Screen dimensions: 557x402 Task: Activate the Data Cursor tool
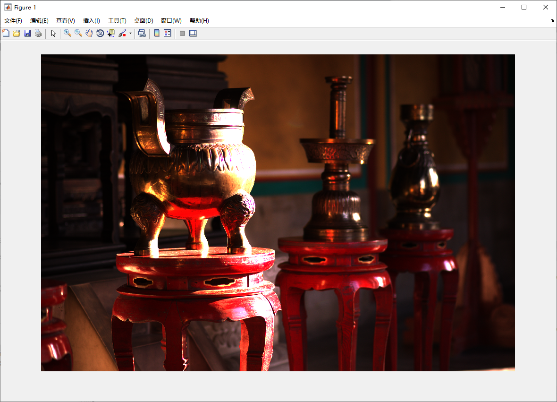(x=111, y=34)
